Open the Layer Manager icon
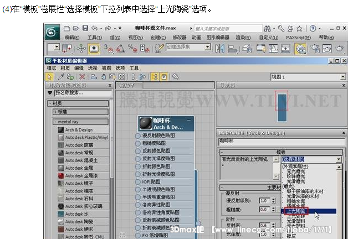This screenshot has width=348, height=239. pos(247,49)
